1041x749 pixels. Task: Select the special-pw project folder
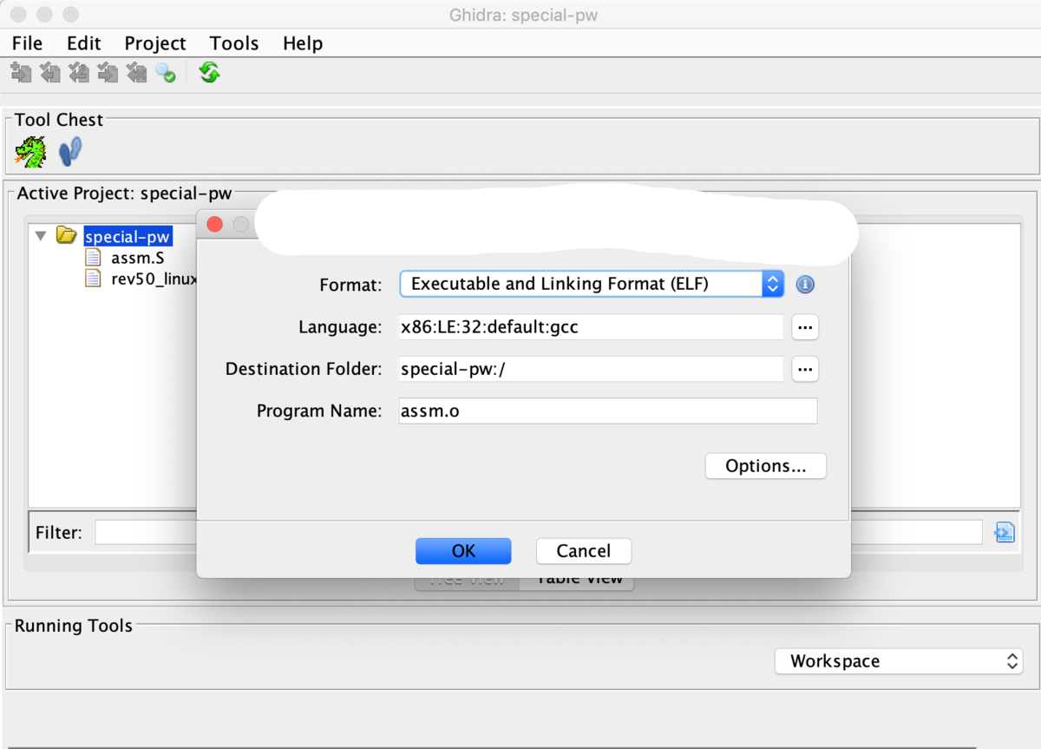pyautogui.click(x=128, y=236)
